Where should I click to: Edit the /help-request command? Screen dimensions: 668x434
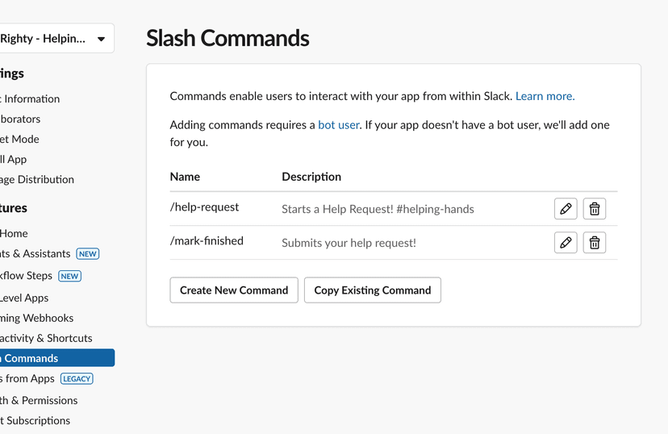[x=566, y=209]
